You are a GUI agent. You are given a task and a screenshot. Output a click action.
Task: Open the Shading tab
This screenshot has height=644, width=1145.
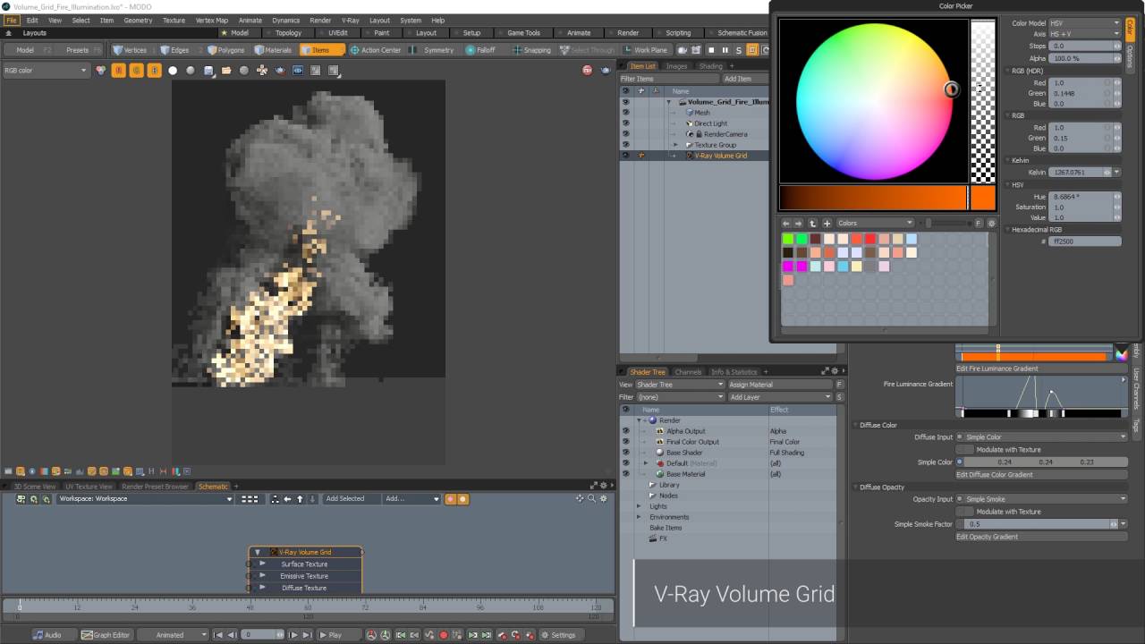[711, 65]
